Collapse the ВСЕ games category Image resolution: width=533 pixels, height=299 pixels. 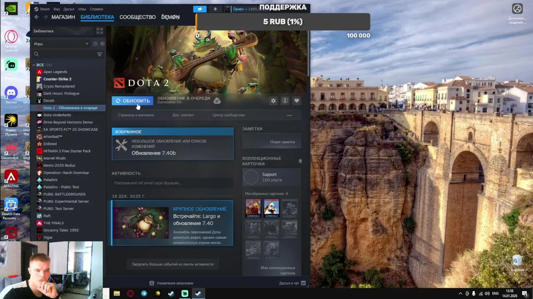click(34, 65)
